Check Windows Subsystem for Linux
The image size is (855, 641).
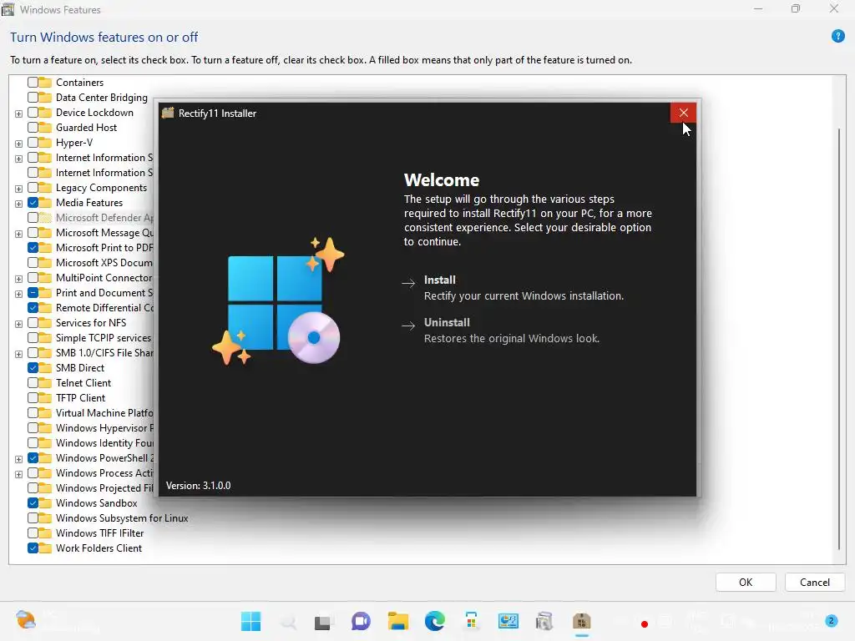[x=33, y=517]
